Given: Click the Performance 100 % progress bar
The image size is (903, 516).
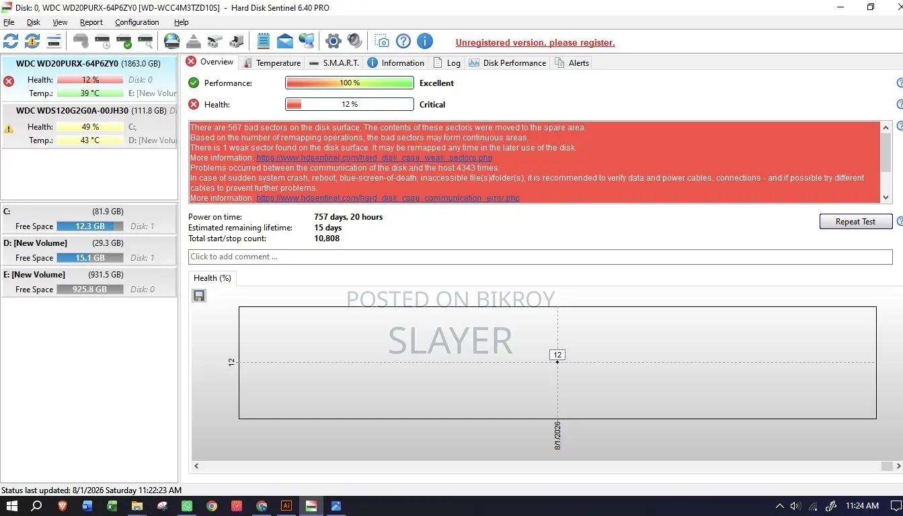Looking at the screenshot, I should [350, 83].
